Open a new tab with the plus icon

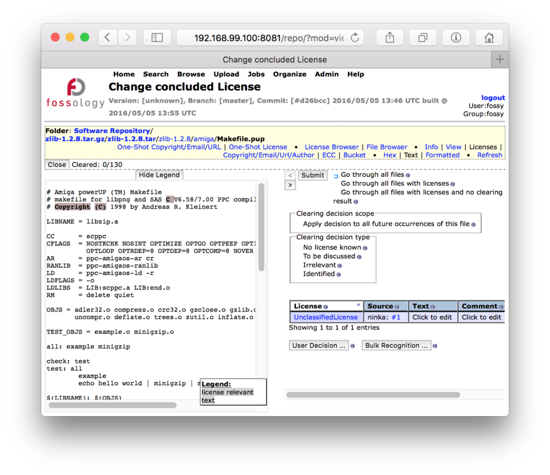click(500, 60)
